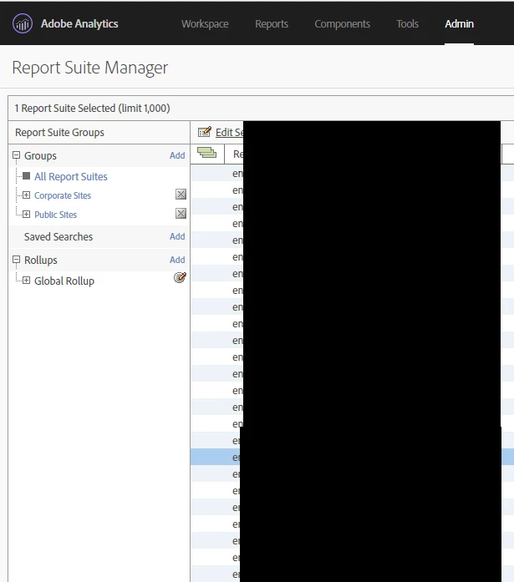This screenshot has height=582, width=514.
Task: Open the Reports menu
Action: [272, 23]
